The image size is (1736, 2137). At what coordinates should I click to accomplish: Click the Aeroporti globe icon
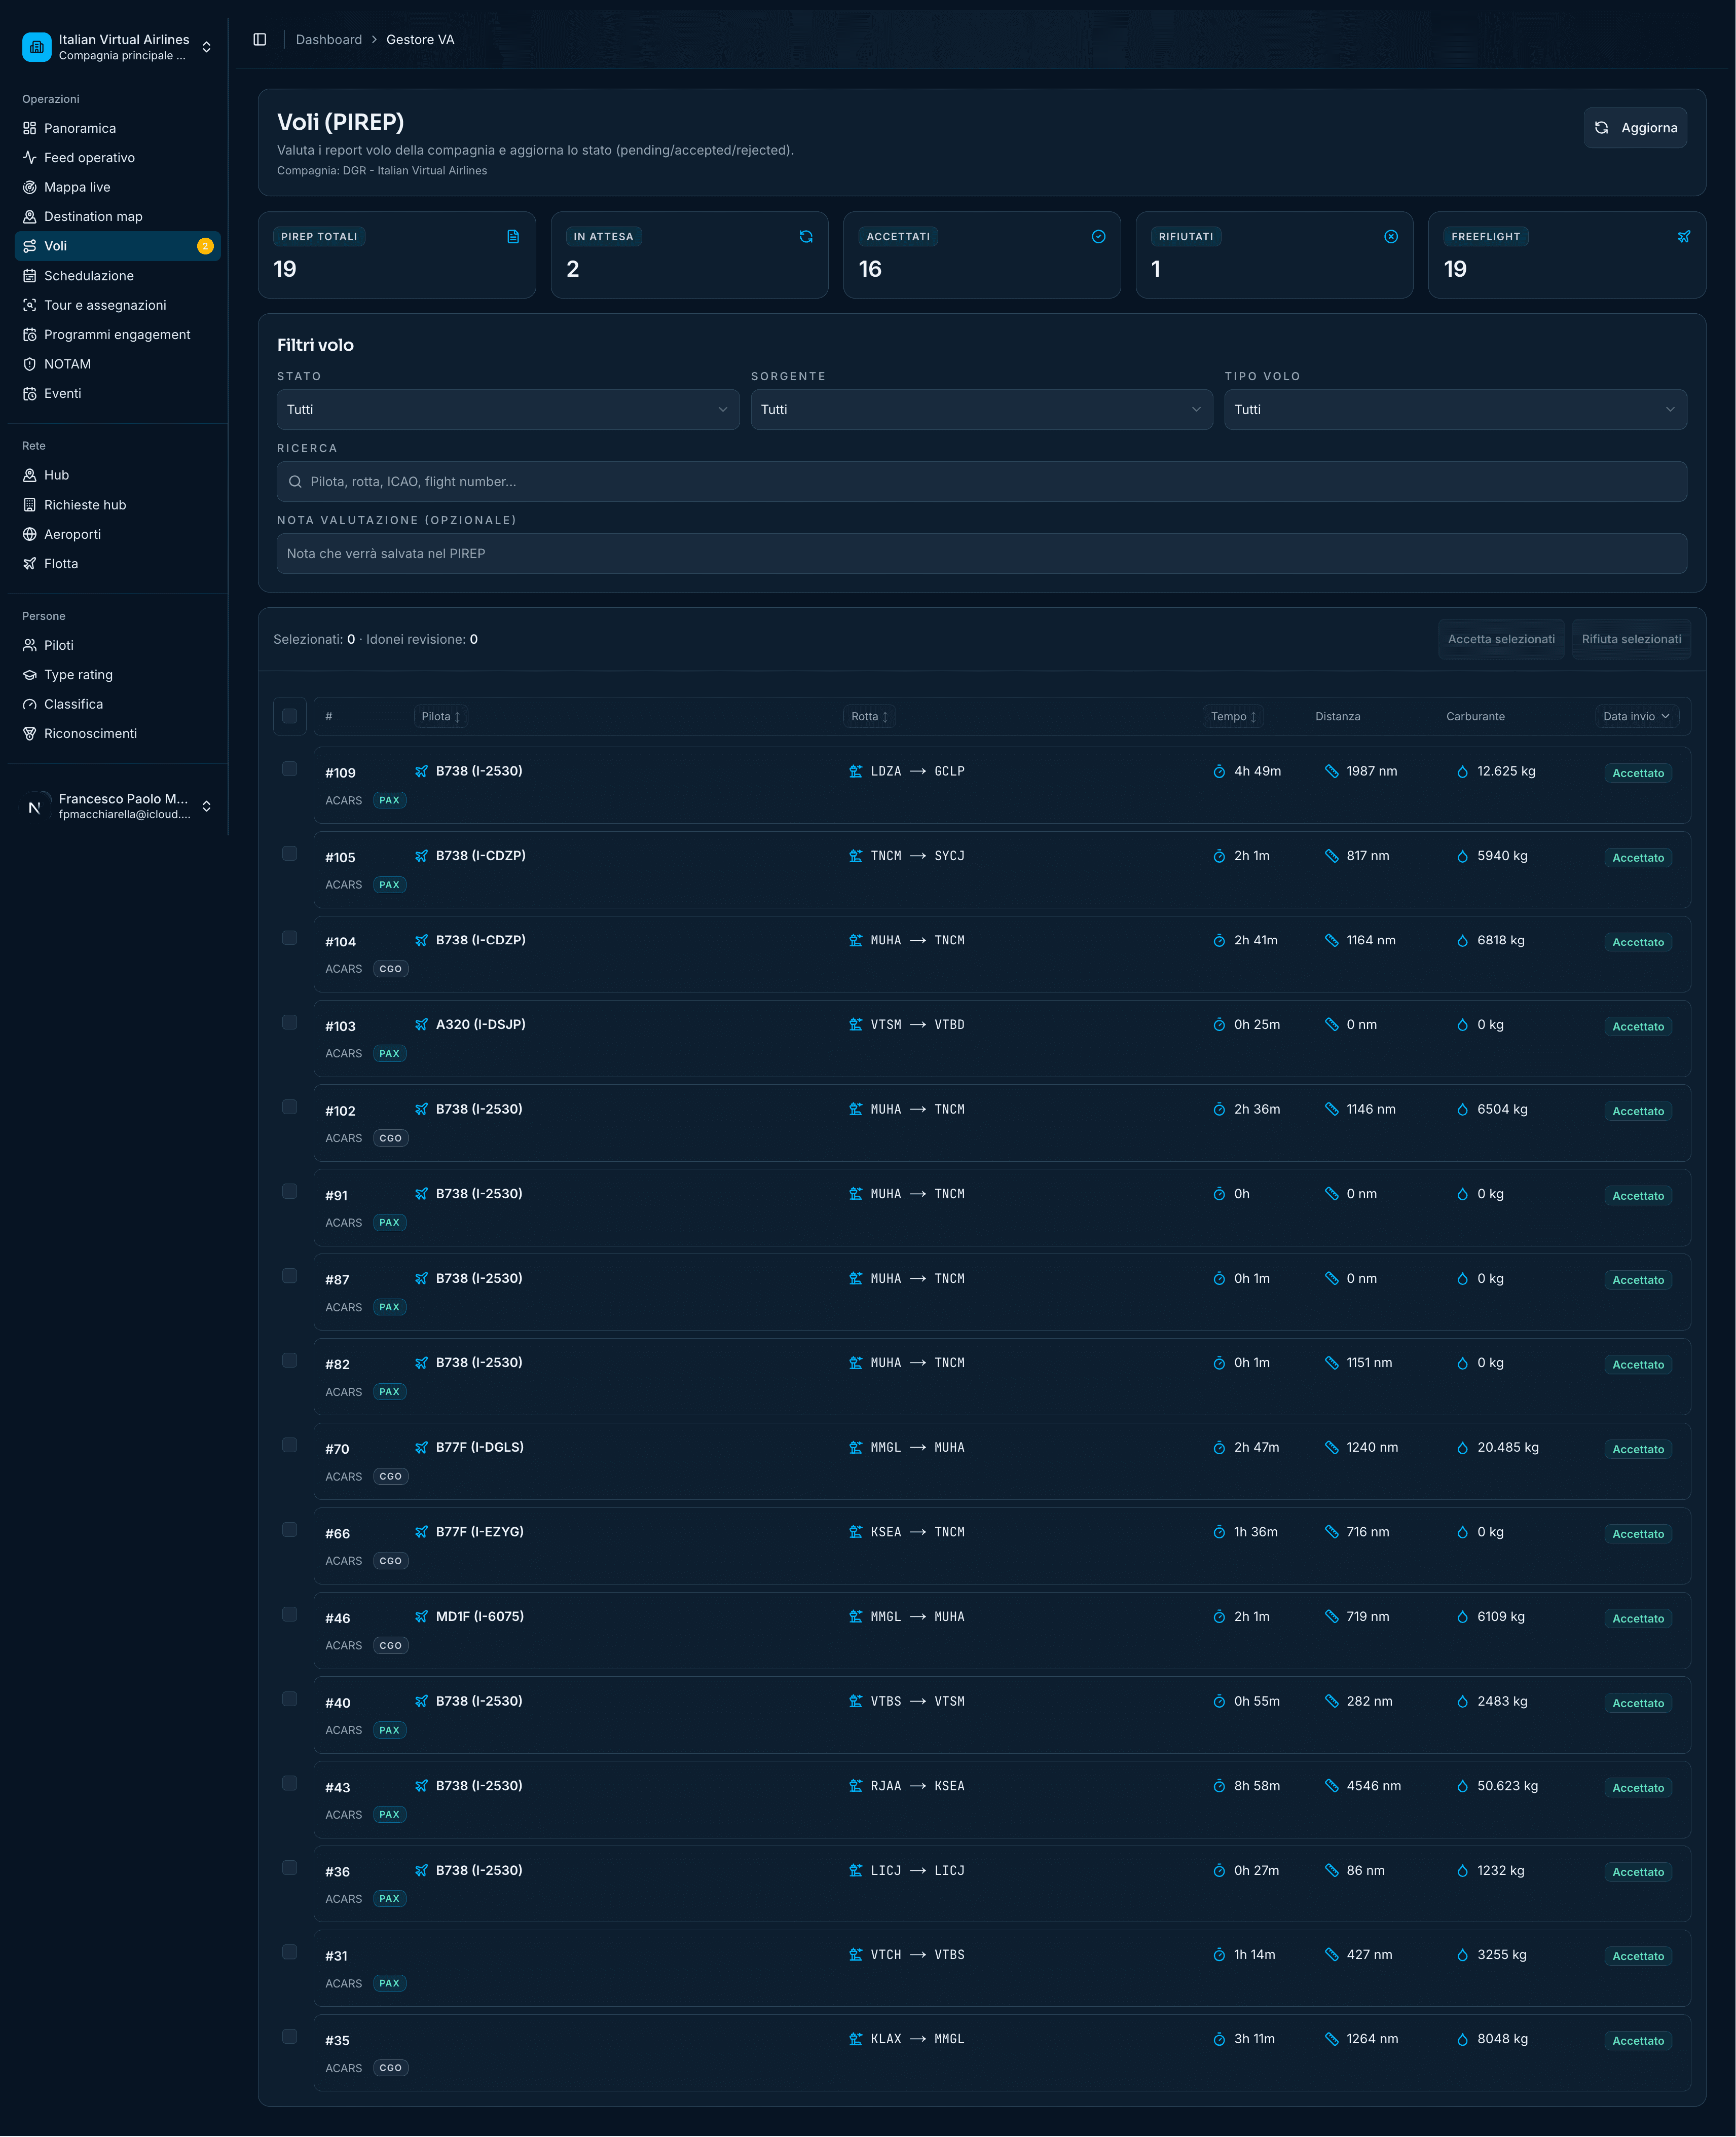point(30,534)
